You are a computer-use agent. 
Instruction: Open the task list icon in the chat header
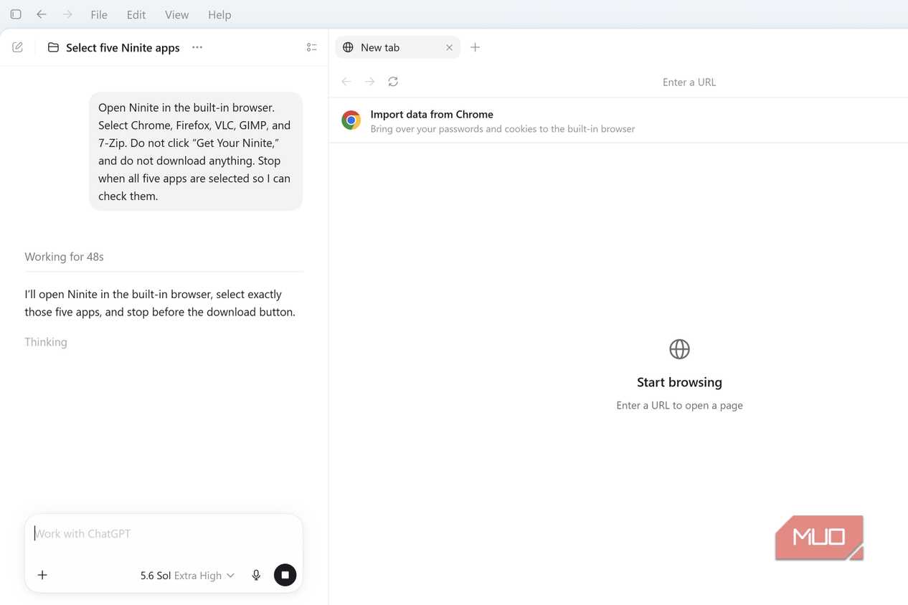point(311,47)
